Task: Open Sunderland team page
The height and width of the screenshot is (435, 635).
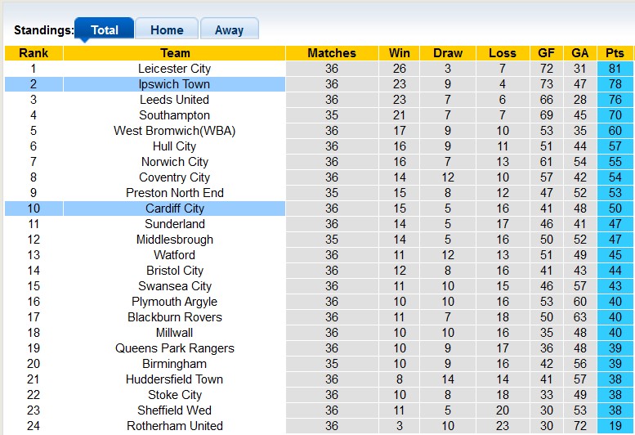Action: 174,224
